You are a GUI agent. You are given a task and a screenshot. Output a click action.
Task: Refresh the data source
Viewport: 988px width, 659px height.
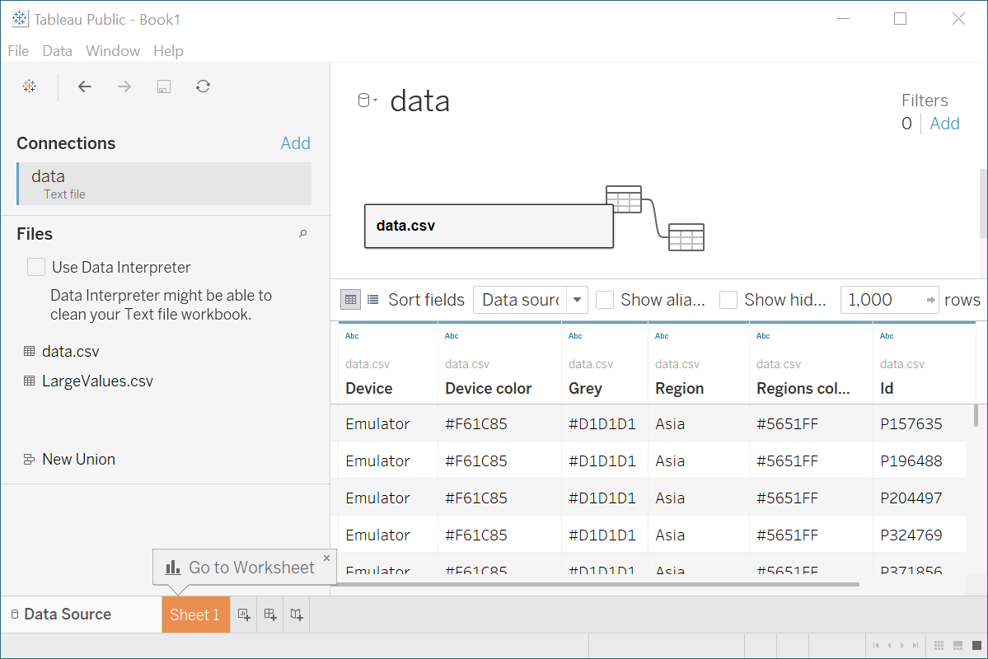point(203,86)
